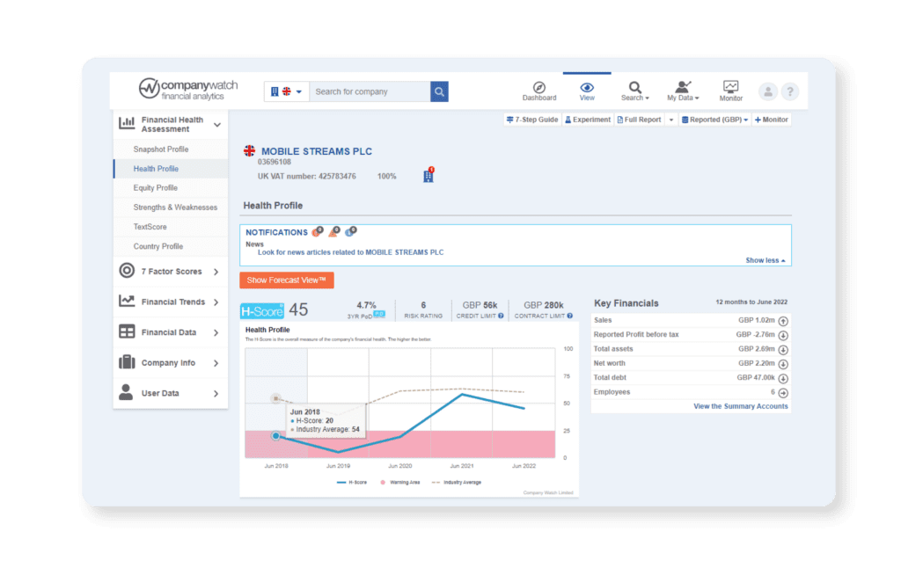Click the Sales upward trend arrow icon

[782, 321]
